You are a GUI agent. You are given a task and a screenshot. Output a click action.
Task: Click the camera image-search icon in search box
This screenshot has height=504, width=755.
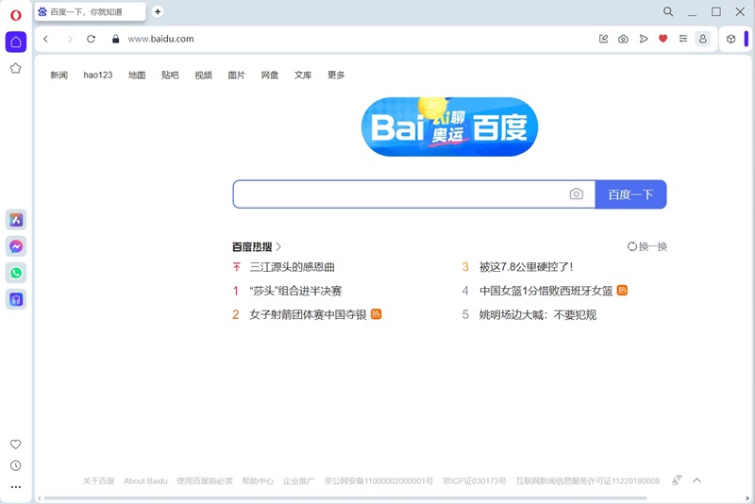click(x=576, y=194)
